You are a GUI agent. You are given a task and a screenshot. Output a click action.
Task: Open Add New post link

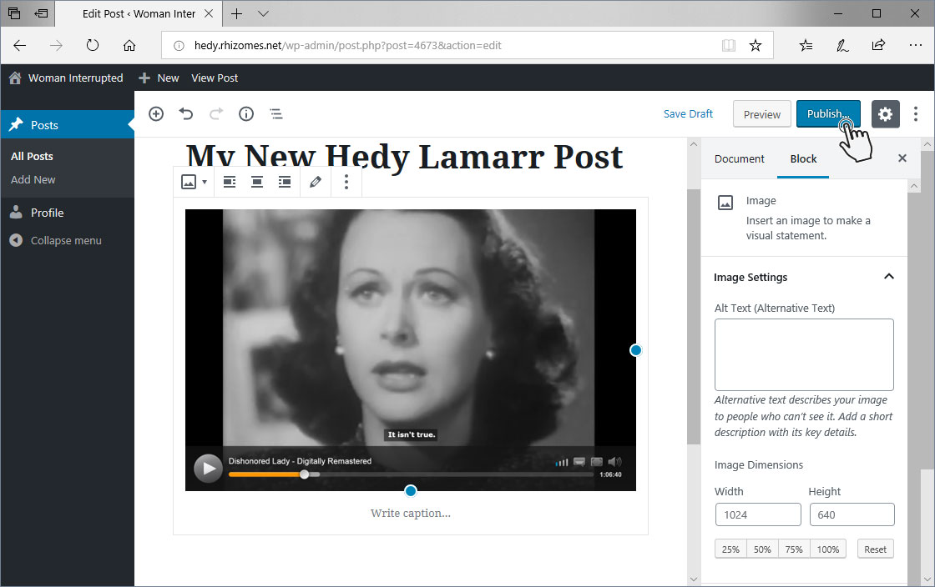pyautogui.click(x=33, y=180)
